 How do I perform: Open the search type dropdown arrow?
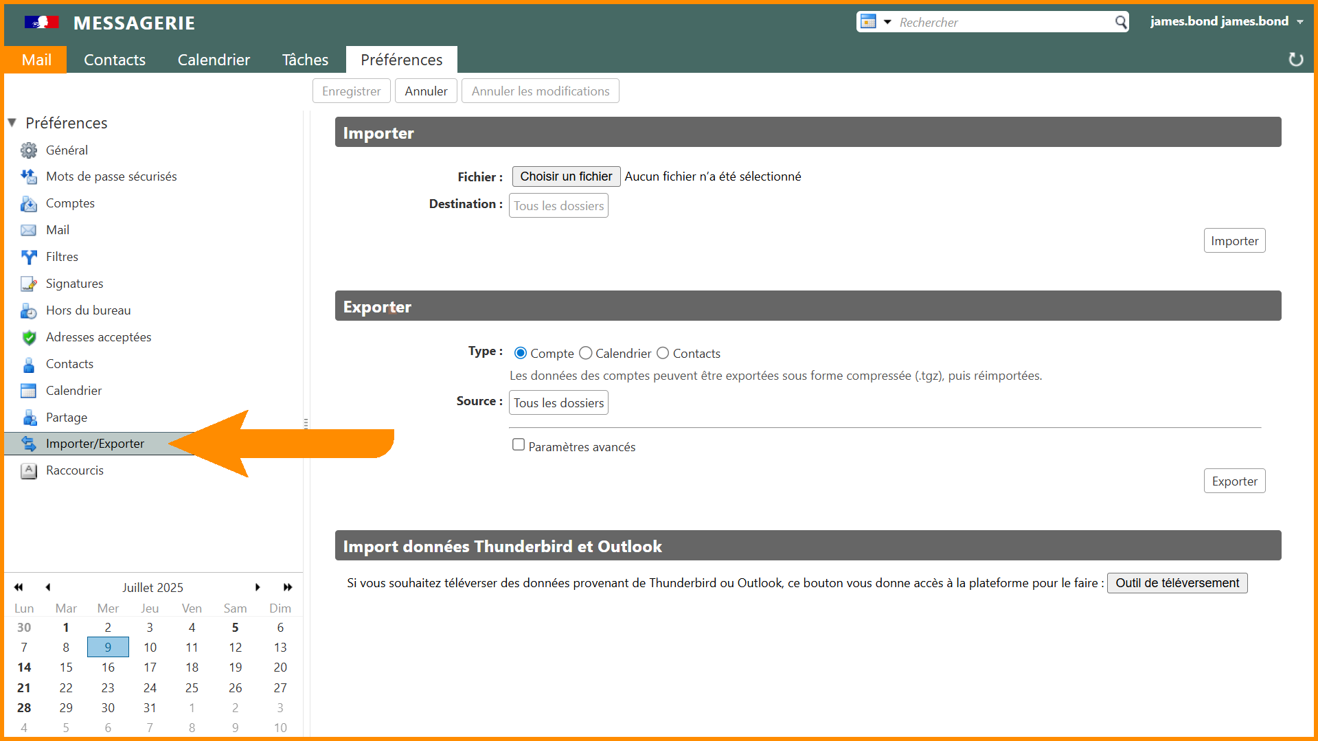(887, 22)
